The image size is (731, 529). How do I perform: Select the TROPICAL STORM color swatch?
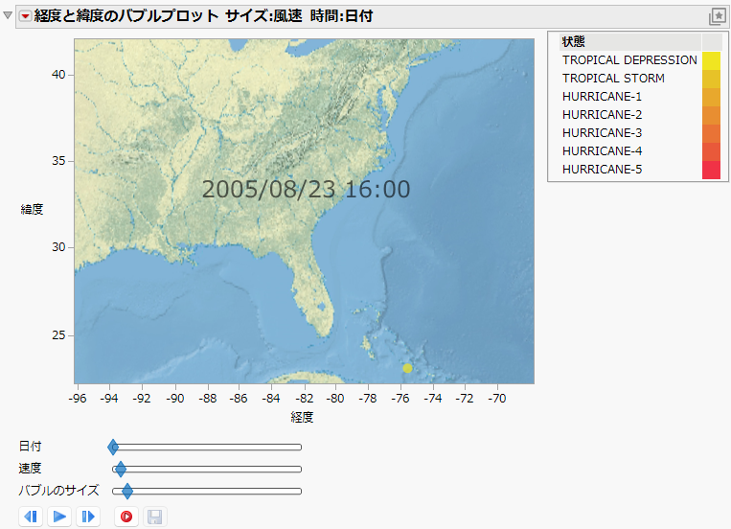click(x=712, y=79)
